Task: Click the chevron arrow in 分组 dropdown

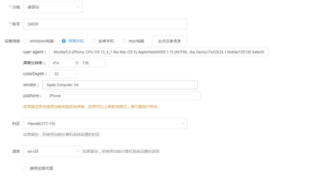Action: [78, 7]
